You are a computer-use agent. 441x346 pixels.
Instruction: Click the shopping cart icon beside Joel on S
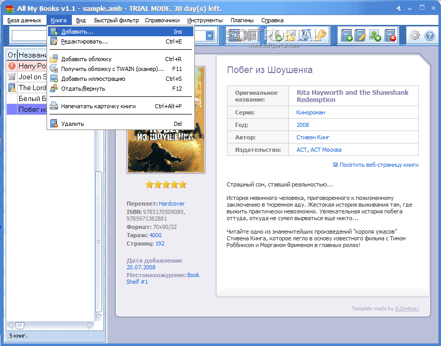coord(12,77)
